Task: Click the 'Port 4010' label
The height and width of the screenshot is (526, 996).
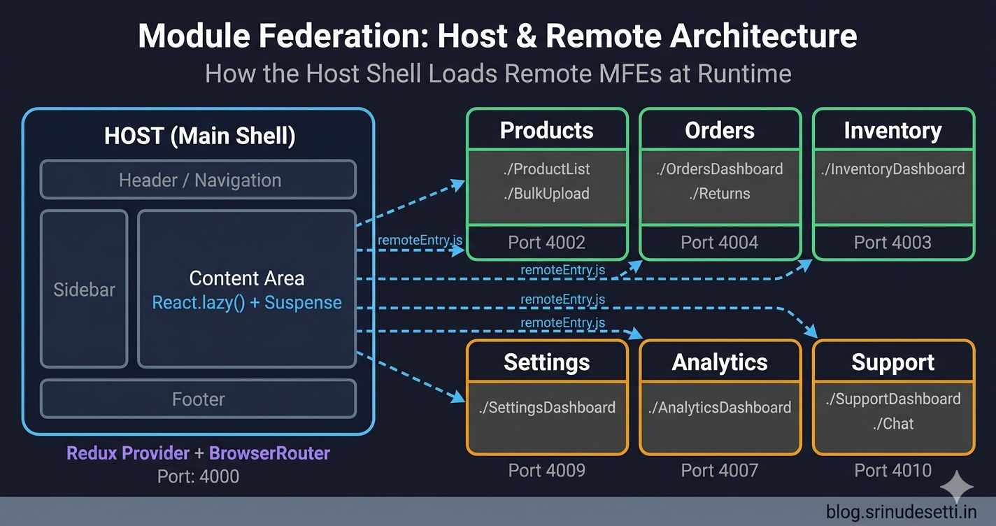Action: (893, 470)
